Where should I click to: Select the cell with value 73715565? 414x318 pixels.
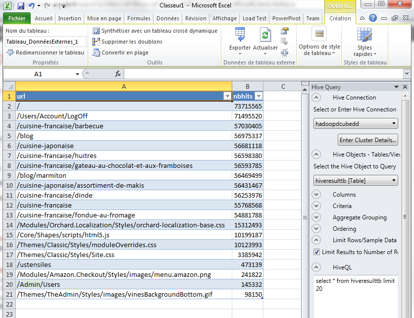pos(248,106)
